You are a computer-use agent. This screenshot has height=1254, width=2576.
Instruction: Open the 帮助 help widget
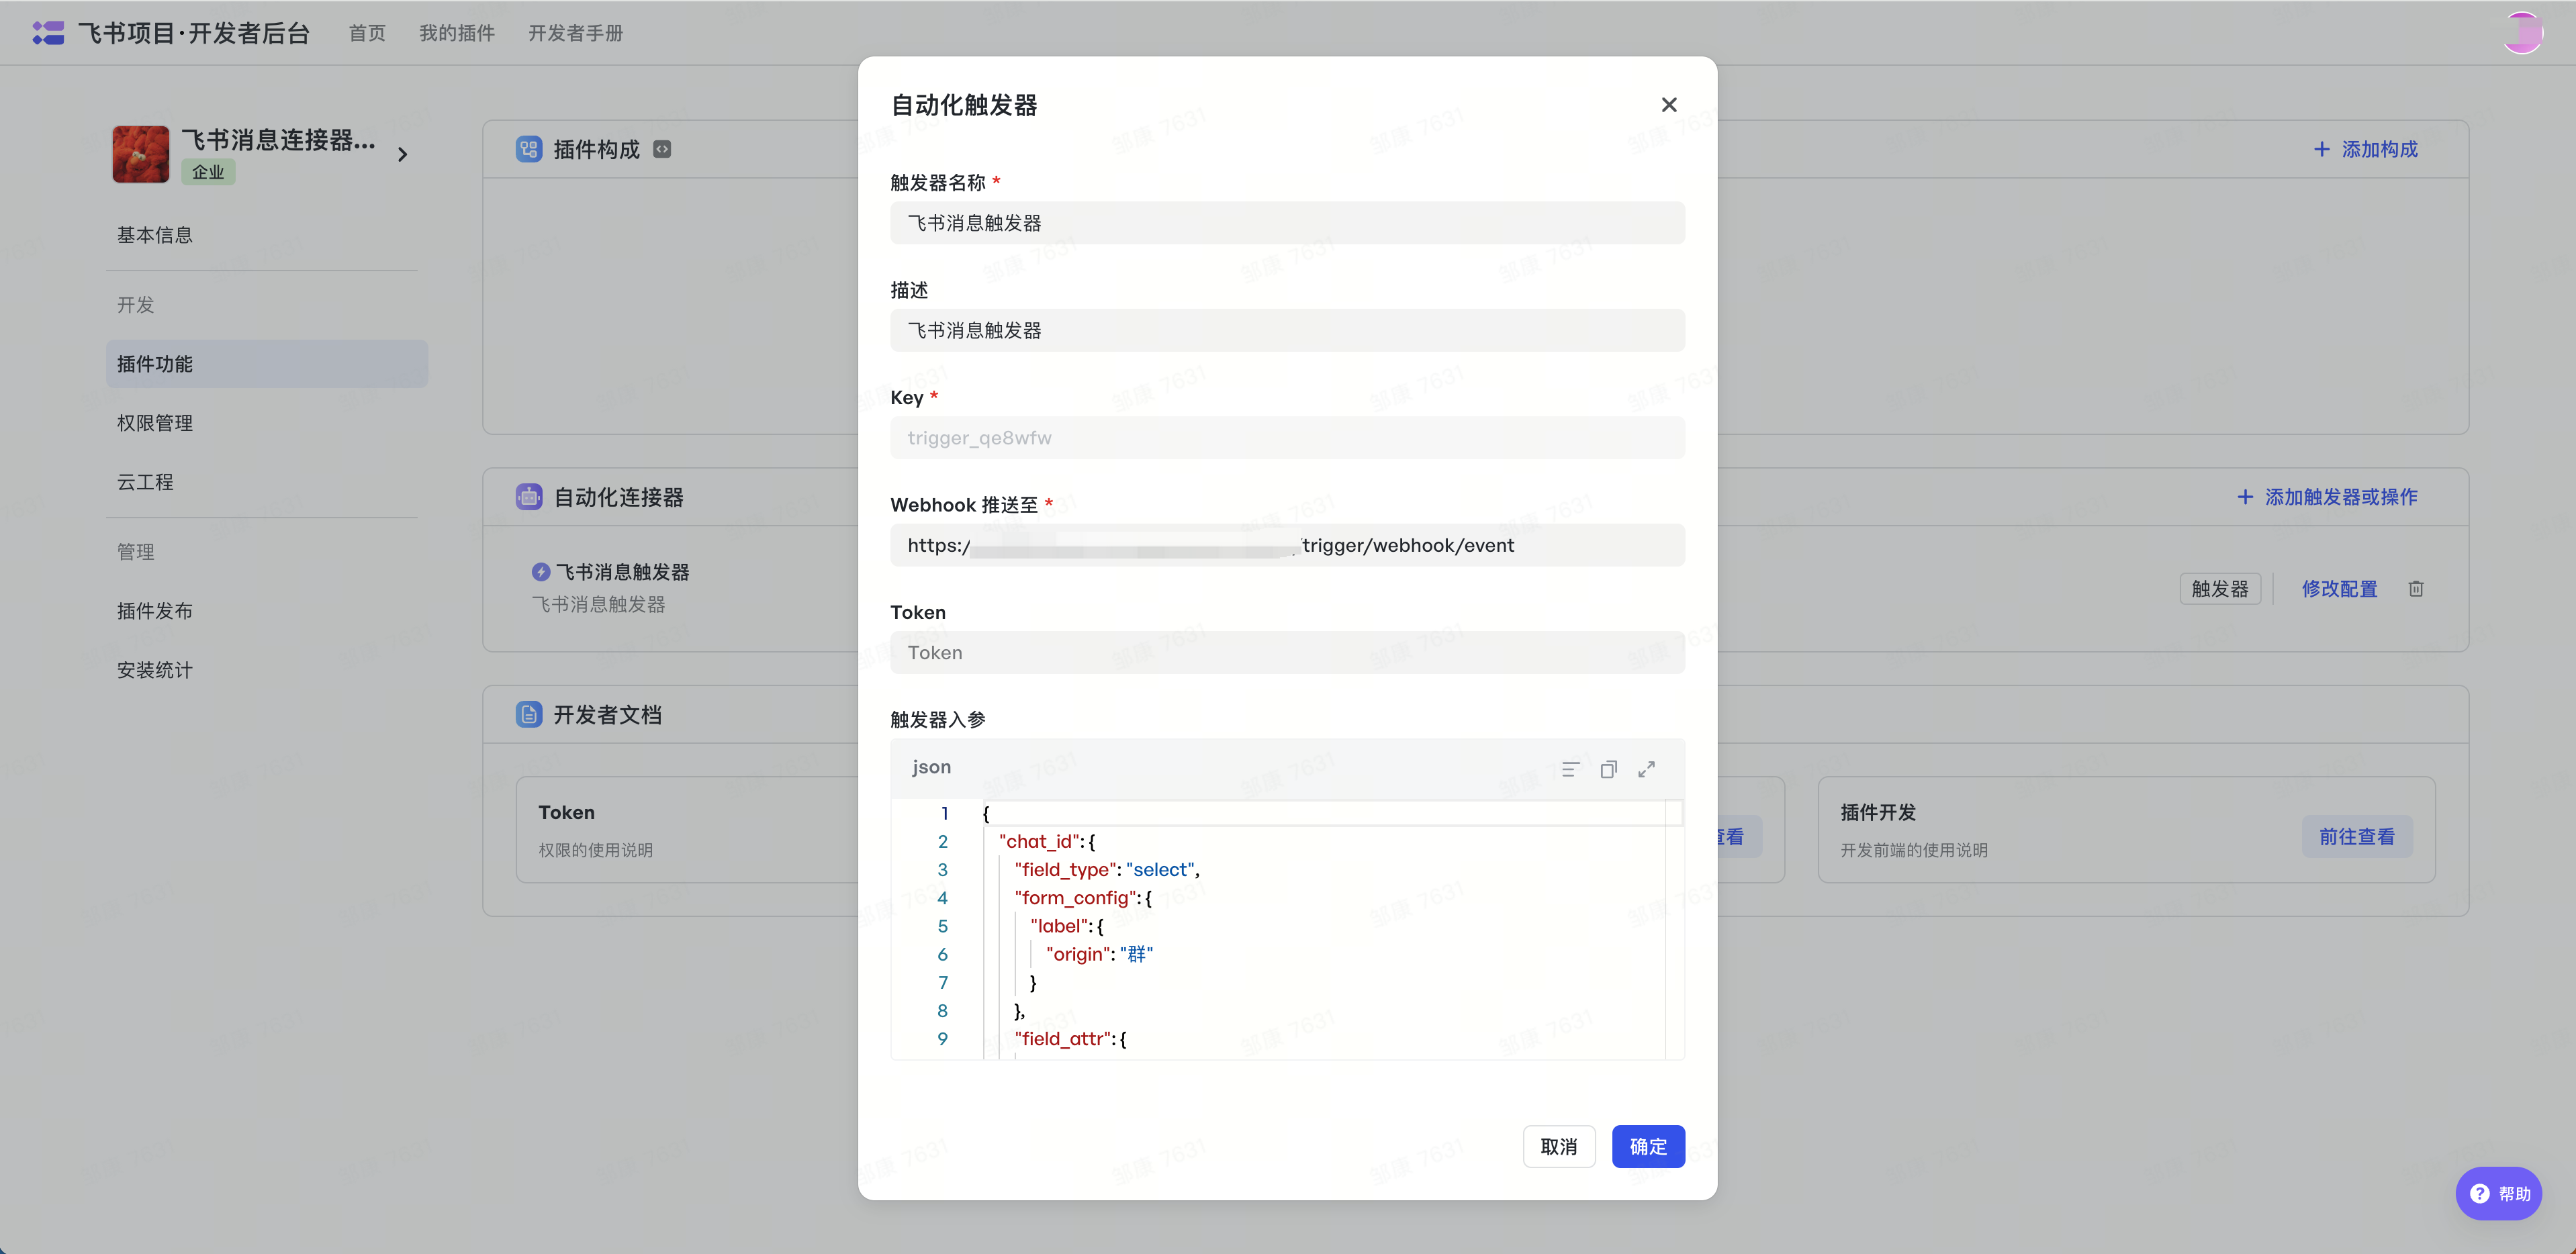coord(2499,1193)
